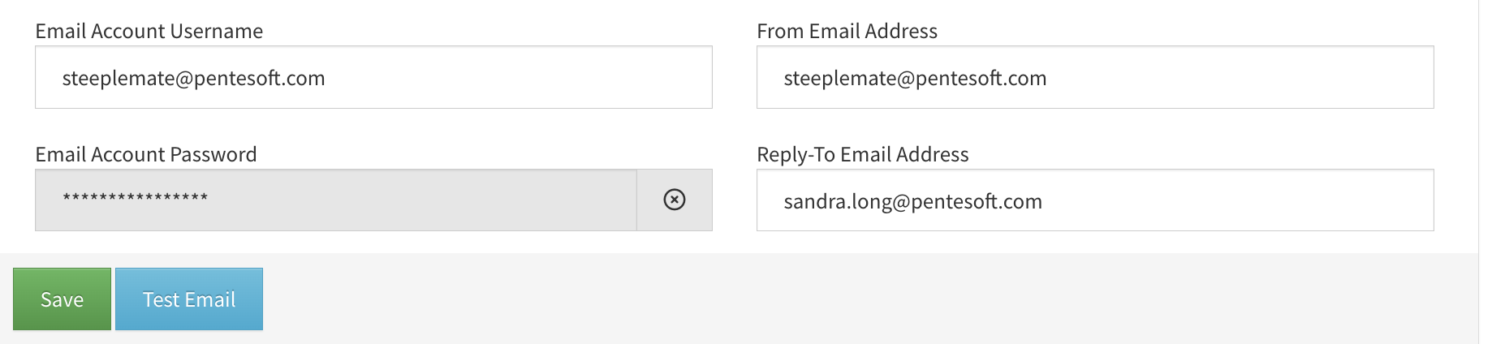This screenshot has height=344, width=1492.
Task: Click the From Email Address label
Action: coord(847,31)
